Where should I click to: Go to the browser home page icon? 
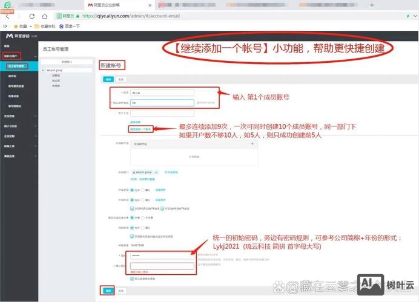(45, 16)
